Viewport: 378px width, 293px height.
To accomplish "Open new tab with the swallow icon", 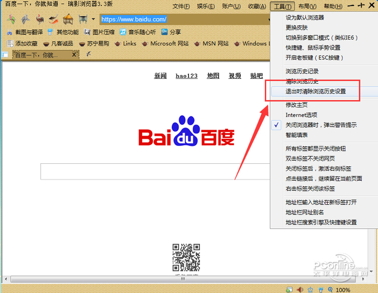I will pyautogui.click(x=89, y=54).
